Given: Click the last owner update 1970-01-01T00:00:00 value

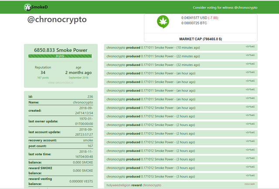Looking at the screenshot, I should pyautogui.click(x=84, y=121).
